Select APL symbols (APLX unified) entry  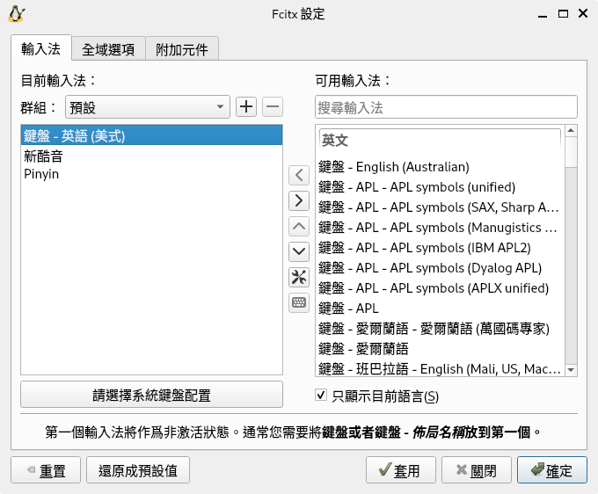[x=440, y=288]
